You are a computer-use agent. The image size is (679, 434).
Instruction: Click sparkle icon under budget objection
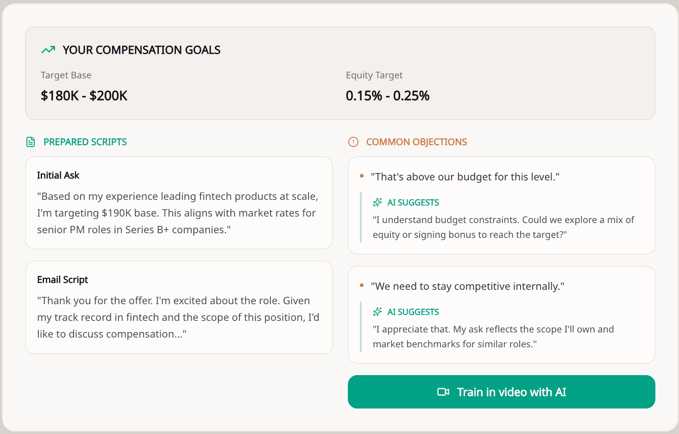(x=377, y=202)
